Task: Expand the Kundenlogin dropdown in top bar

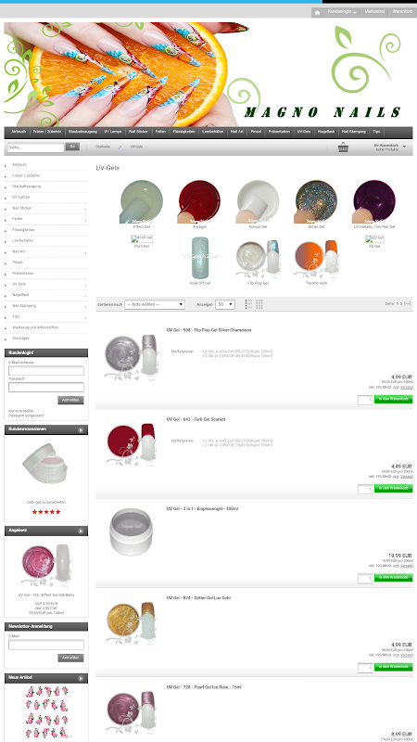Action: tap(342, 11)
